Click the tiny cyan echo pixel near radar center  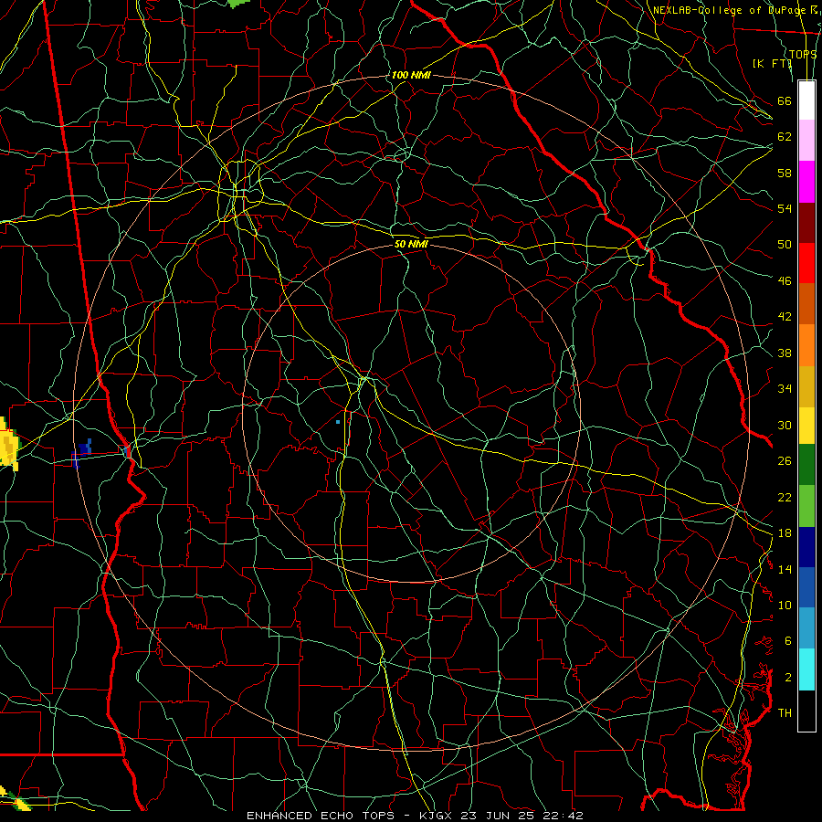tap(338, 422)
